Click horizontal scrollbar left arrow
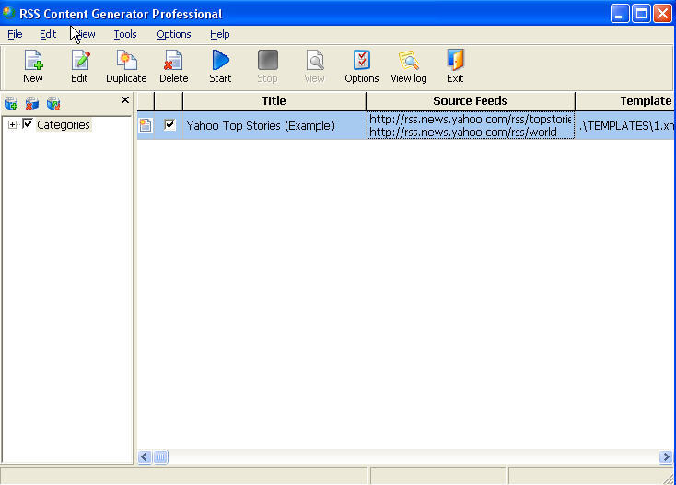This screenshot has height=485, width=676. pos(145,456)
